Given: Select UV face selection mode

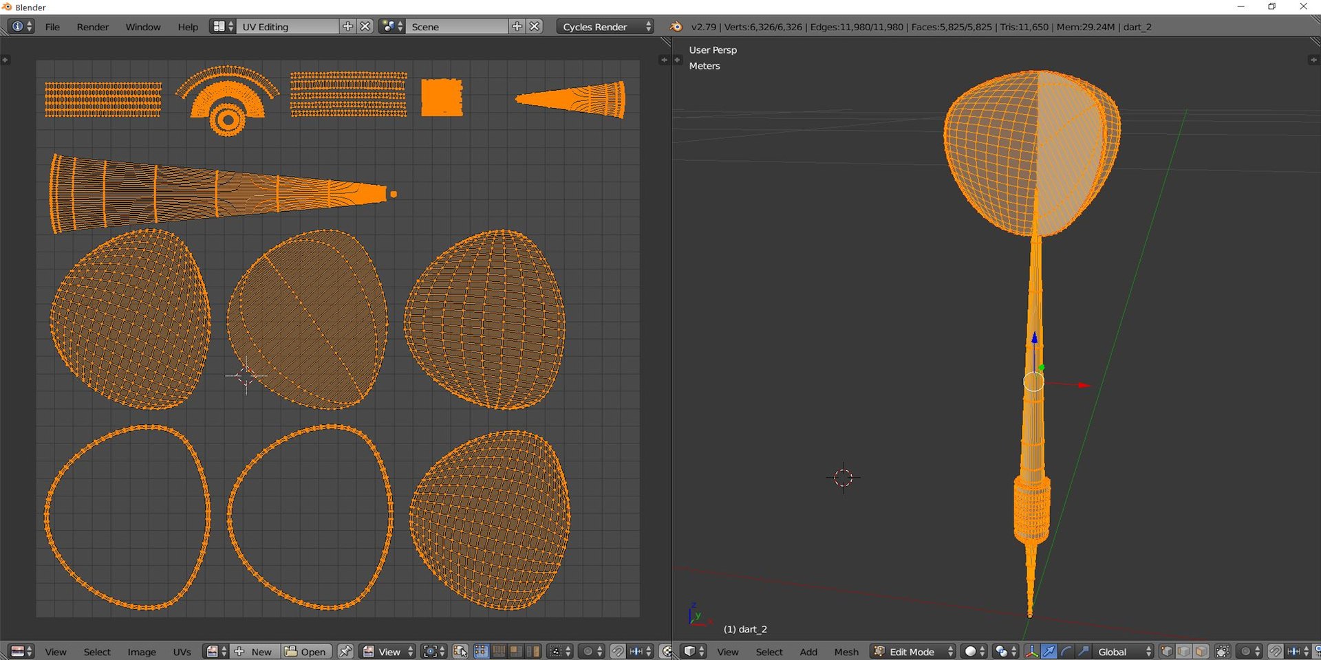Looking at the screenshot, I should click(x=515, y=652).
